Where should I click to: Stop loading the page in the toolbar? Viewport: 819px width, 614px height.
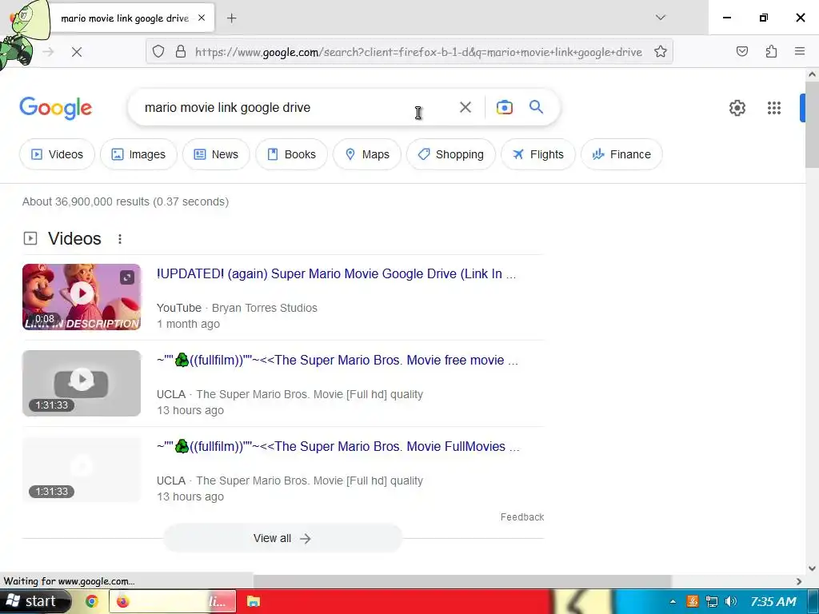pyautogui.click(x=76, y=52)
